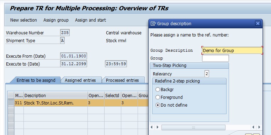Click the Group description dialog title icon
This screenshot has height=135, width=271.
pos(153,24)
